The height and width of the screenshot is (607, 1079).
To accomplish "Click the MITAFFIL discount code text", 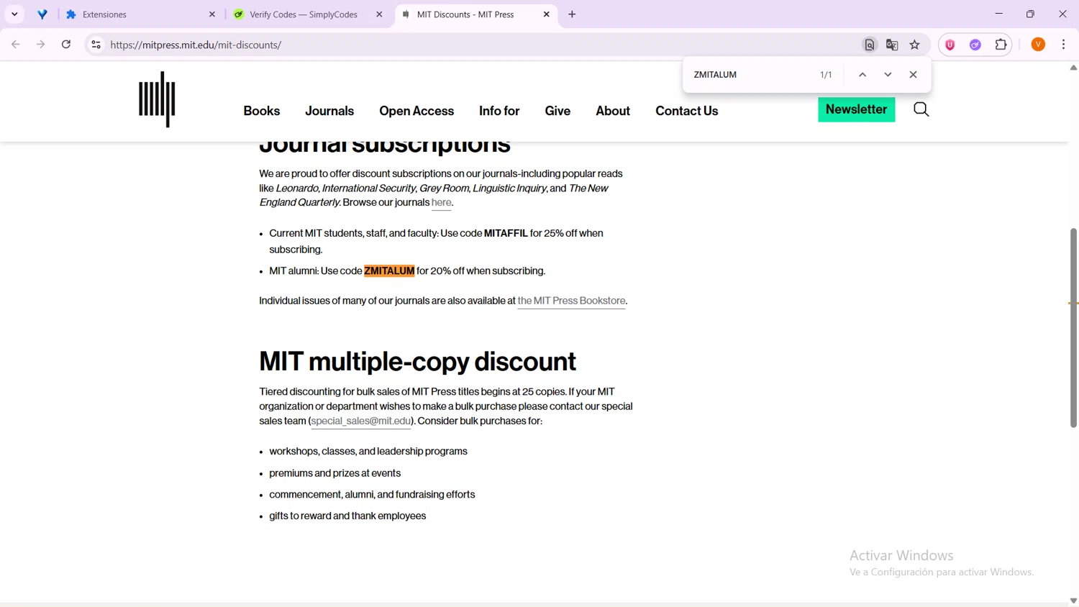I will click(x=506, y=233).
